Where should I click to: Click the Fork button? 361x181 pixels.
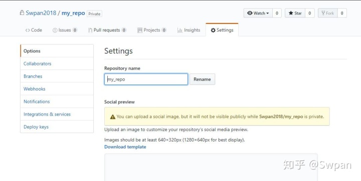tap(328, 13)
